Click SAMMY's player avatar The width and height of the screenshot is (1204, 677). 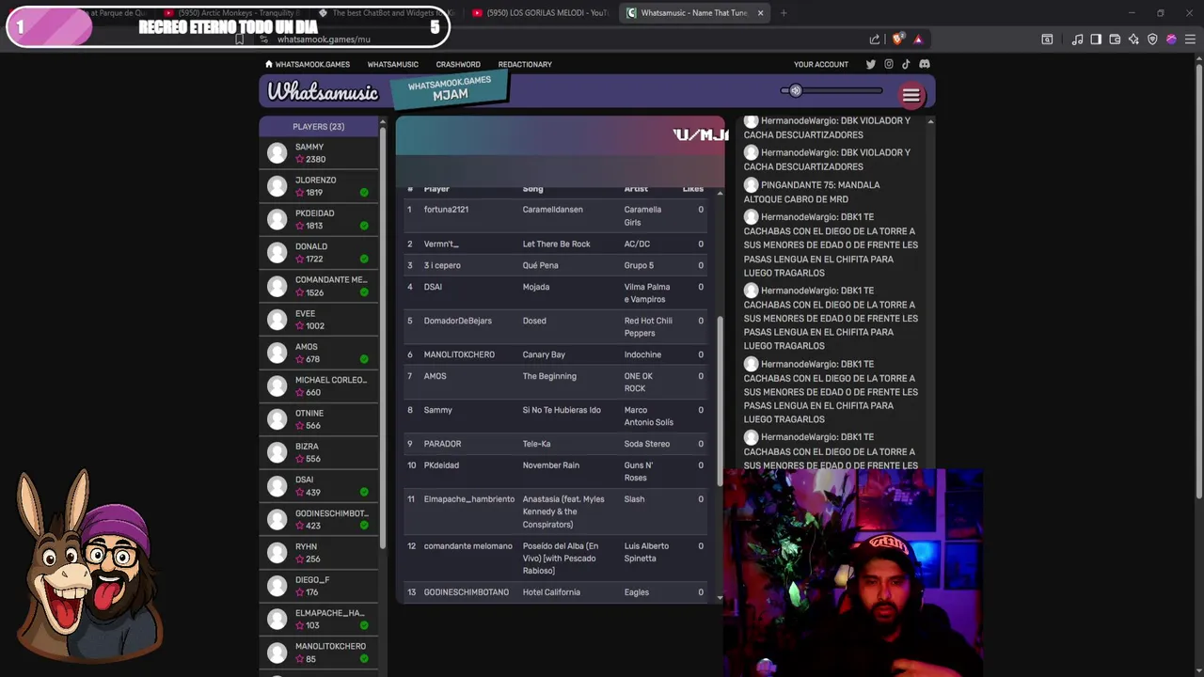tap(277, 152)
